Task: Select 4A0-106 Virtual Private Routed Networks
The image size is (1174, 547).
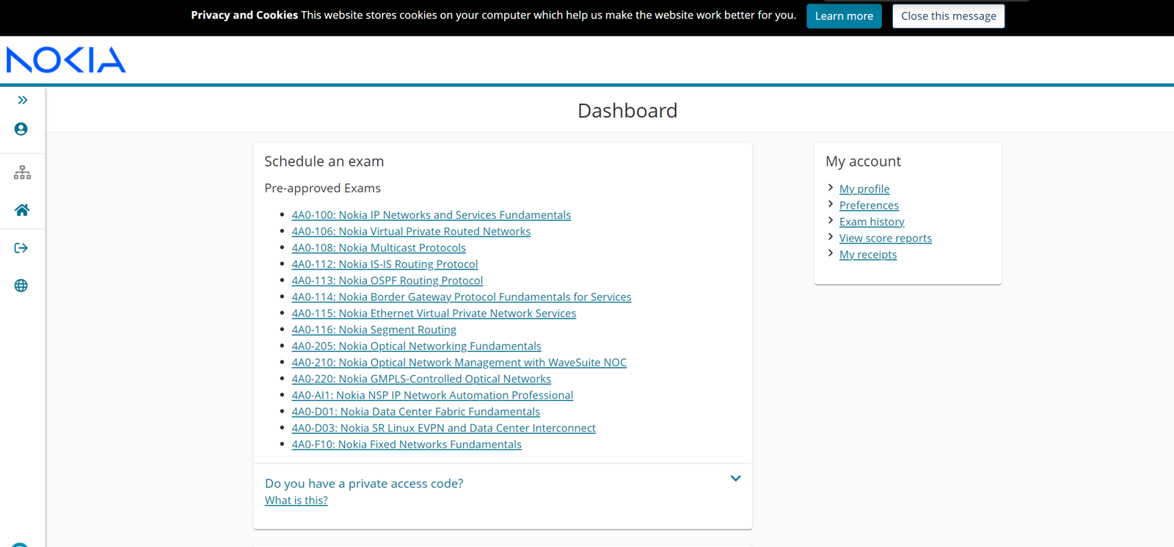Action: click(x=411, y=231)
